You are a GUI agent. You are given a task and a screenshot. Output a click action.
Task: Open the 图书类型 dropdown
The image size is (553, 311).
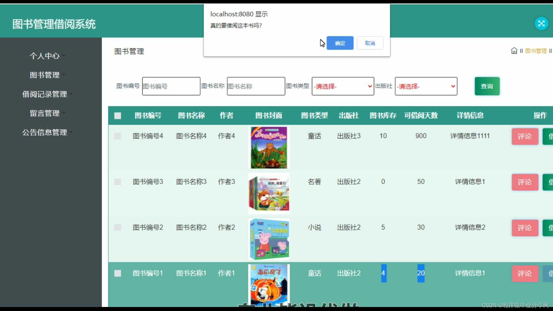point(343,86)
